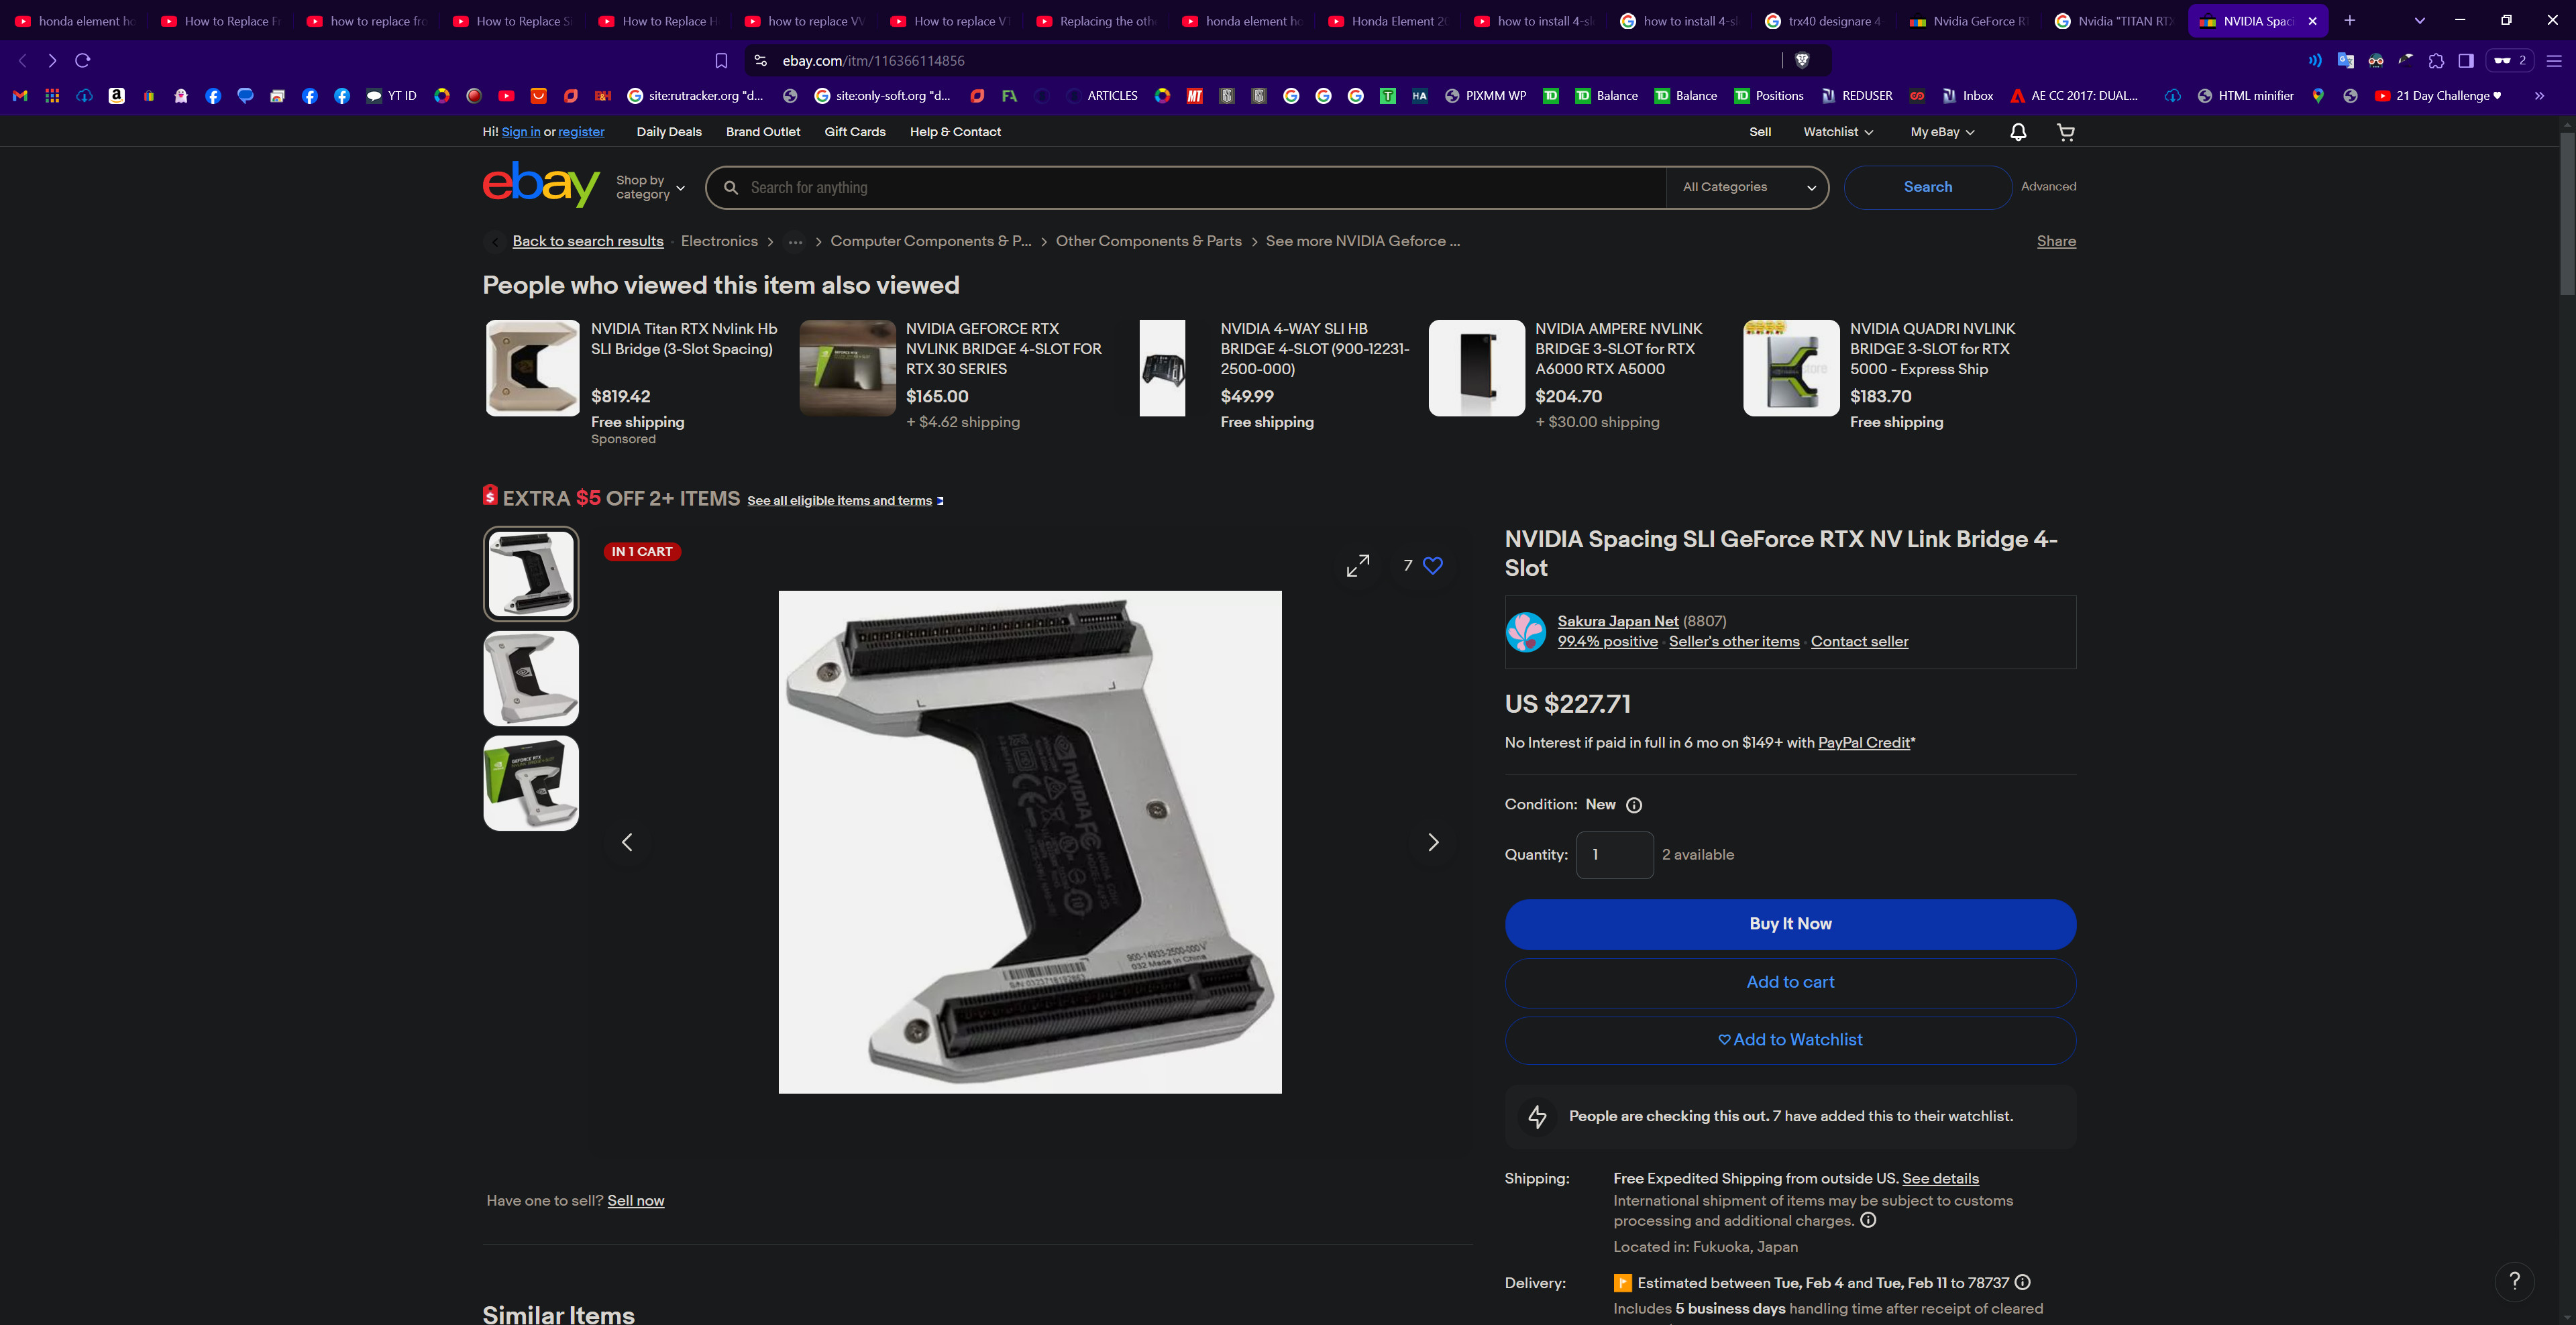The width and height of the screenshot is (2576, 1325).
Task: Expand the collapsed breadcrumb ellipsis
Action: tap(795, 242)
